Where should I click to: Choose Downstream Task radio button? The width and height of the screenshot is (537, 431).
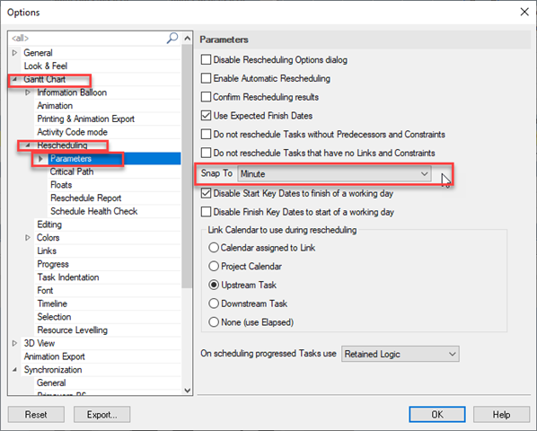[x=214, y=303]
